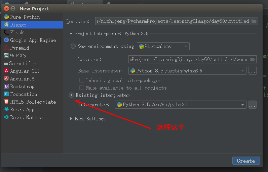Click the Create button
Image resolution: width=268 pixels, height=172 pixels.
coord(246,161)
